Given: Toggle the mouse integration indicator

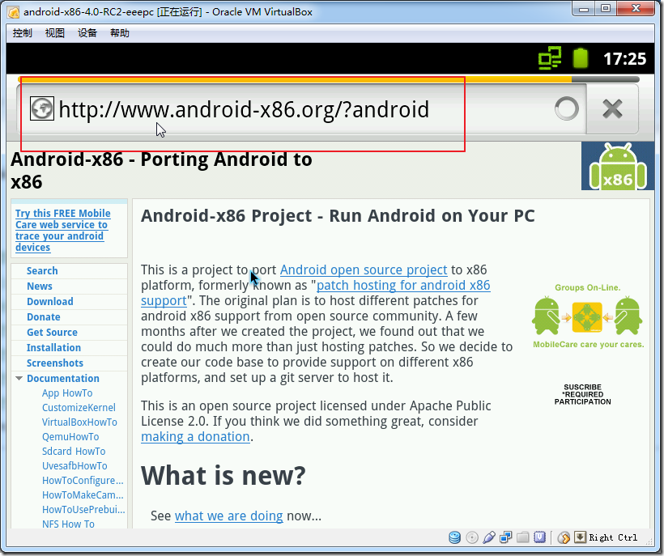Looking at the screenshot, I should (x=564, y=537).
